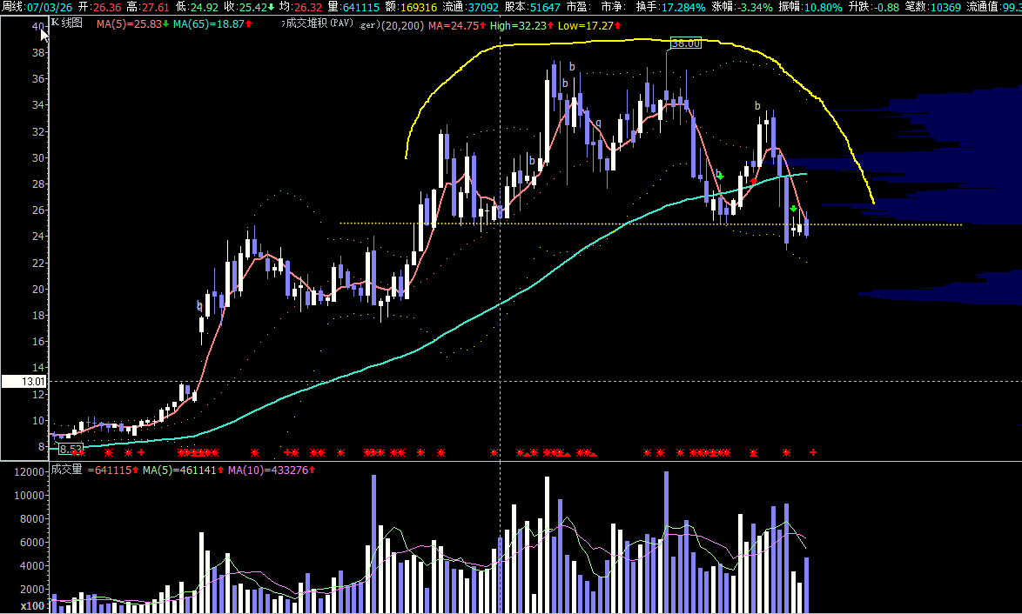Click the 13.01 cursor price label on axis
This screenshot has height=614, width=1022.
24,382
